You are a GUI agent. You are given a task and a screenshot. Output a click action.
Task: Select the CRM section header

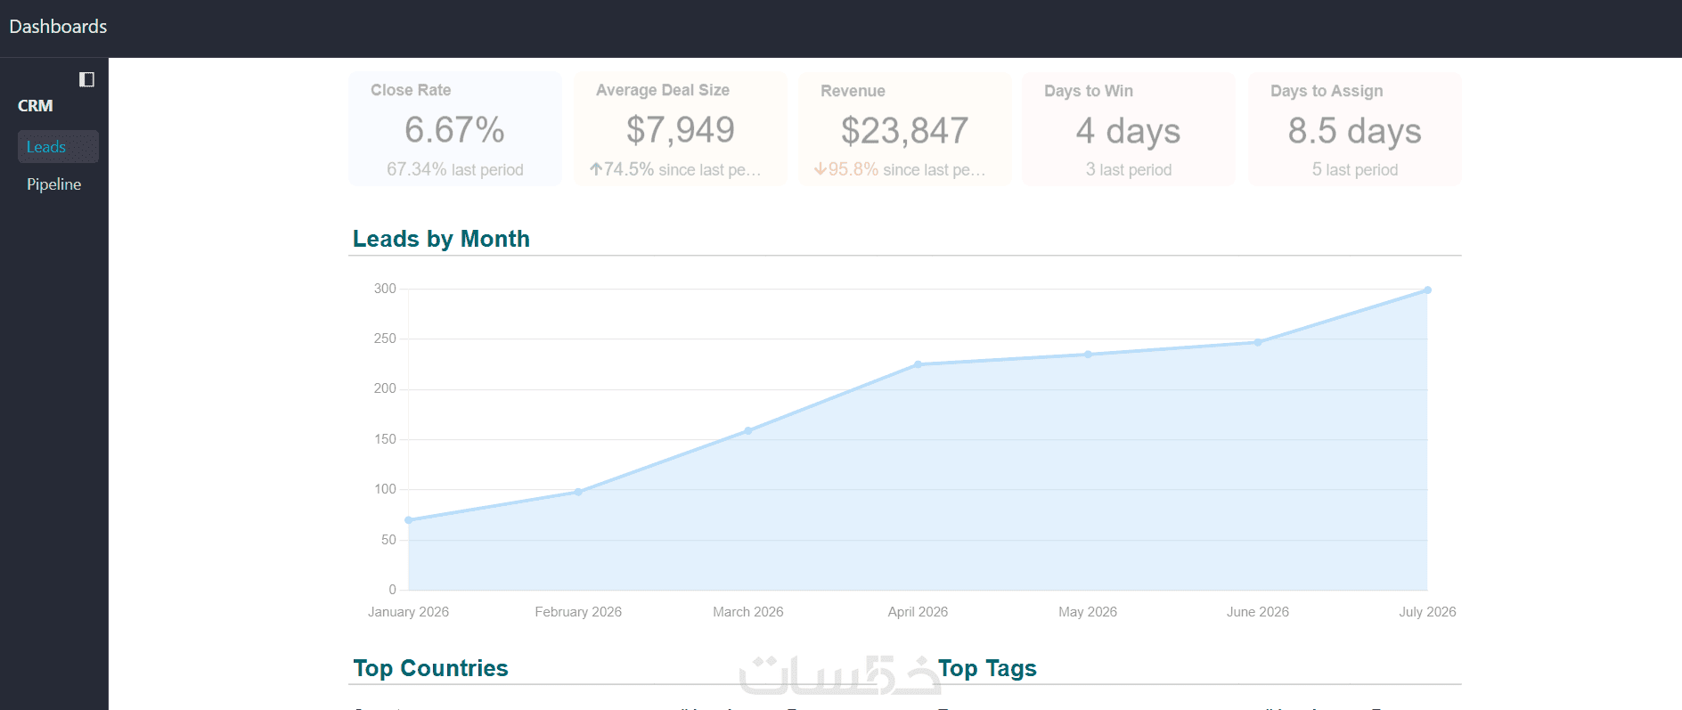click(x=36, y=106)
